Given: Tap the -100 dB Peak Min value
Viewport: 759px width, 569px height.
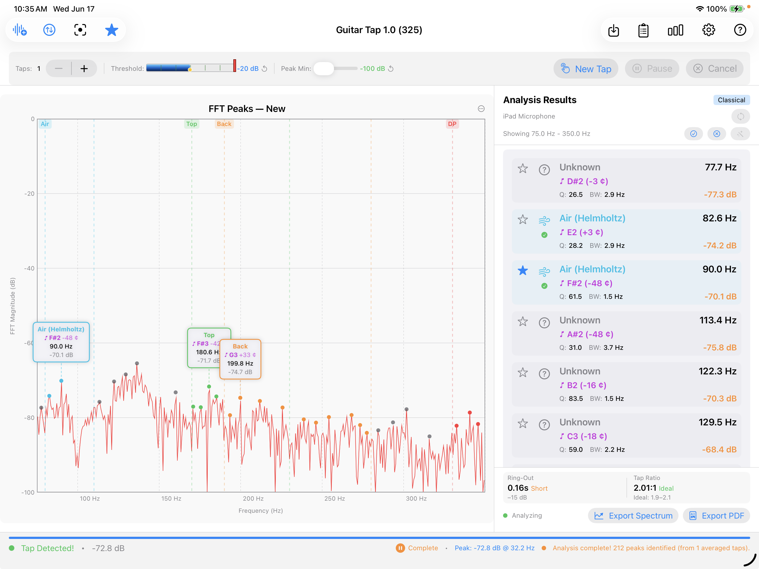Looking at the screenshot, I should [372, 69].
